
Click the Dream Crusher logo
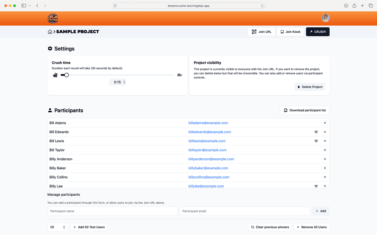[x=53, y=18]
